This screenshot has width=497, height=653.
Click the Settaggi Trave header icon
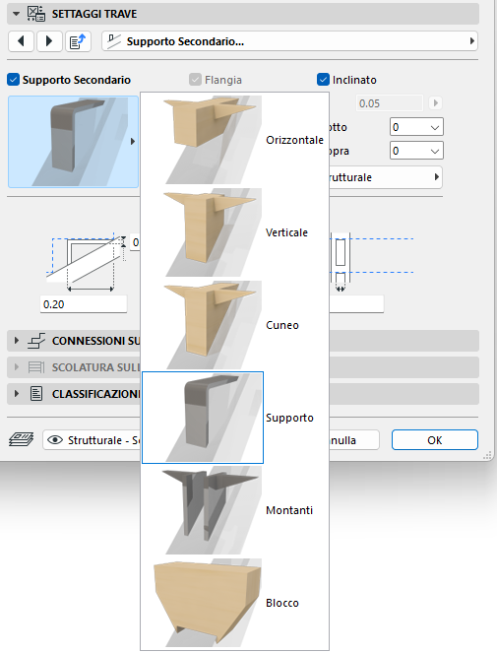(36, 14)
